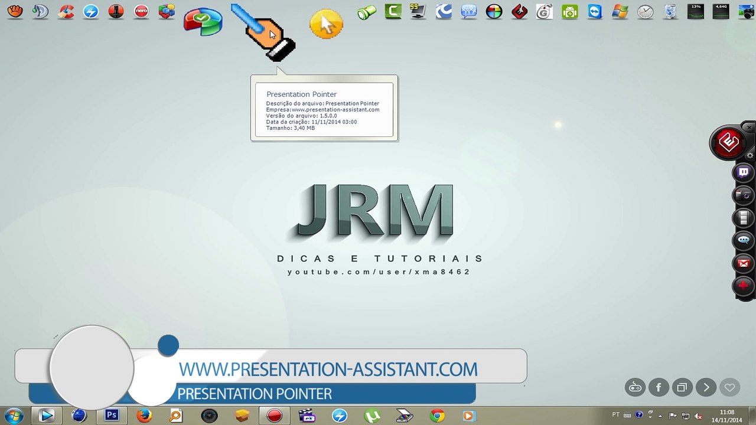This screenshot has width=756, height=425.
Task: Click the red record button in taskbar
Action: point(274,416)
